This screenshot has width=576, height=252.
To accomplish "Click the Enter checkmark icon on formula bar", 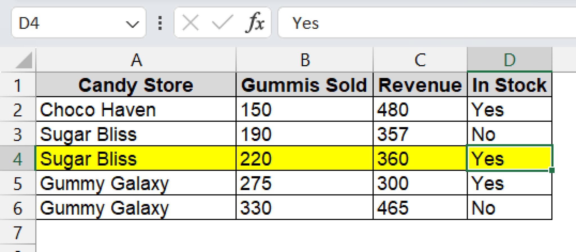I will [x=222, y=22].
